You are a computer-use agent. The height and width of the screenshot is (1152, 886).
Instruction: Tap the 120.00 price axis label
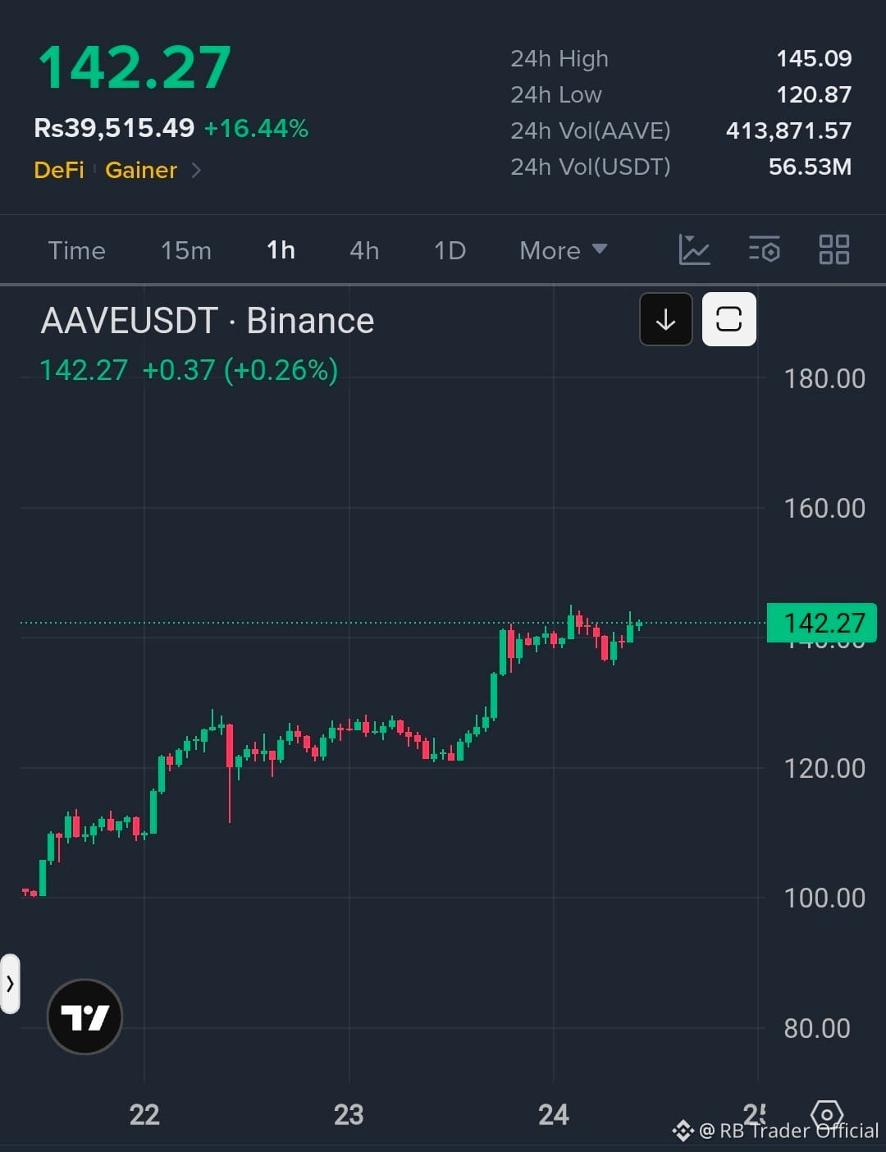pyautogui.click(x=824, y=768)
